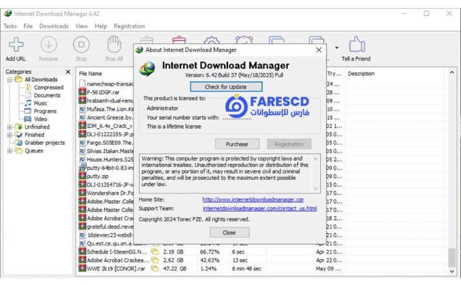Click the Check for Update button
Screen dimensions: 461x286
226,87
